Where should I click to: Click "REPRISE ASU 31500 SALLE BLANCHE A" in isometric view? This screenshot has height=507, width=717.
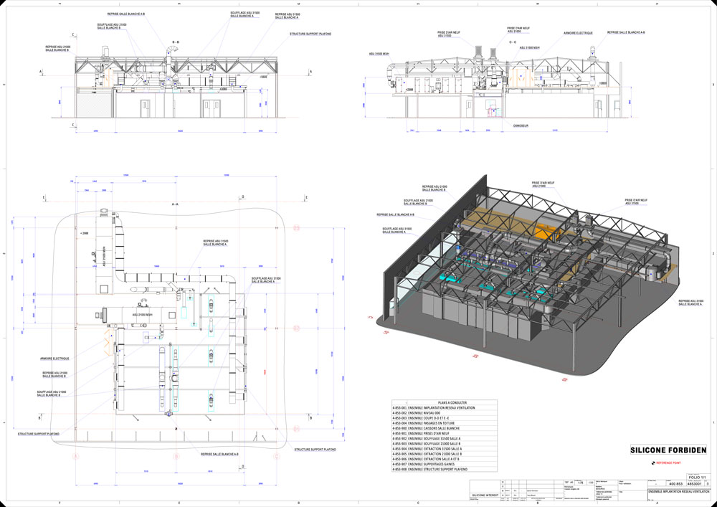pyautogui.click(x=690, y=302)
